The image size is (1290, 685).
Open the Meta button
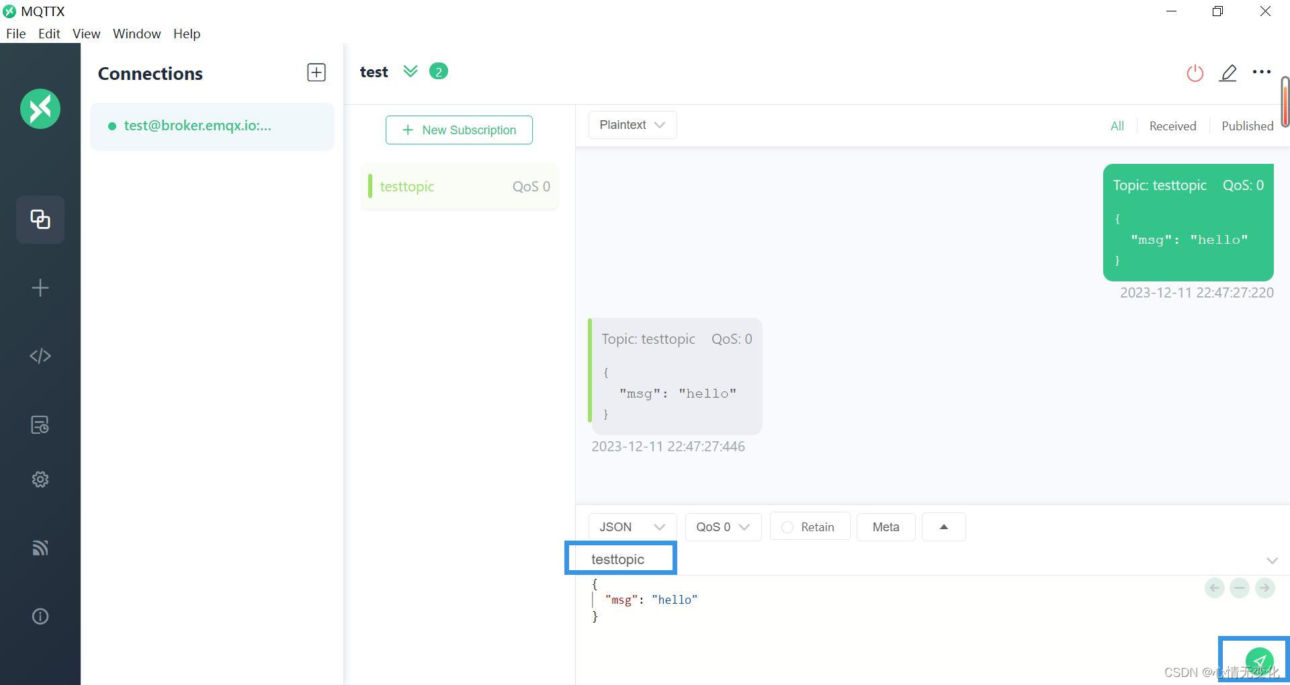pyautogui.click(x=886, y=527)
